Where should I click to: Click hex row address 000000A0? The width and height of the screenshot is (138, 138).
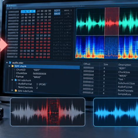tap(13, 42)
